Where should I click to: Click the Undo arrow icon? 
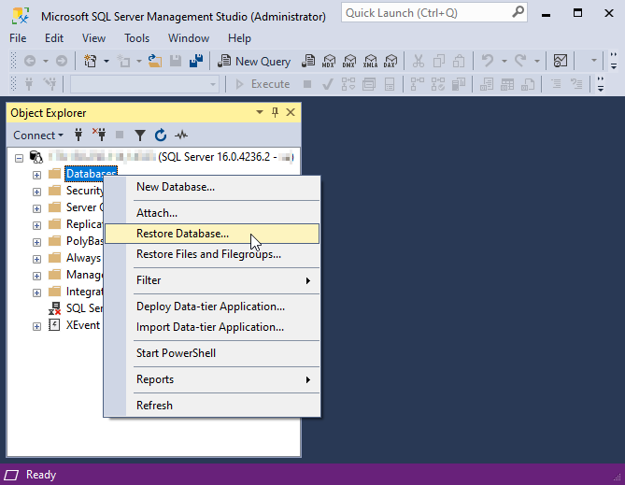pos(487,62)
